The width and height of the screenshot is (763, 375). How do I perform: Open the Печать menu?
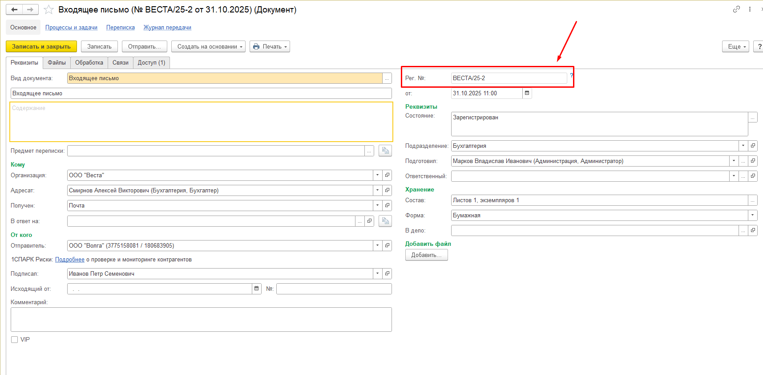coord(270,46)
